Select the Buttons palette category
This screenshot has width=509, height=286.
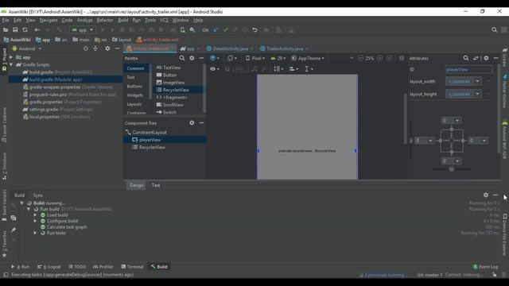click(x=134, y=87)
